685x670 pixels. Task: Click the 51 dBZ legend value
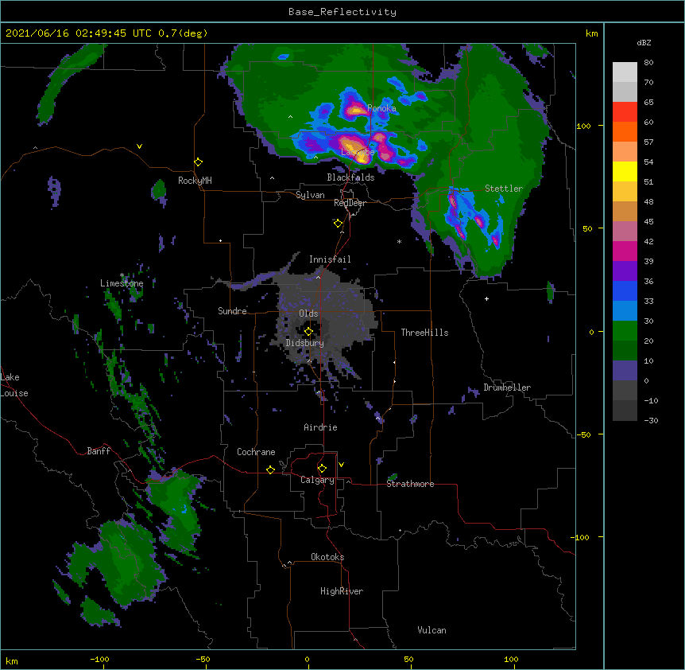(x=648, y=182)
